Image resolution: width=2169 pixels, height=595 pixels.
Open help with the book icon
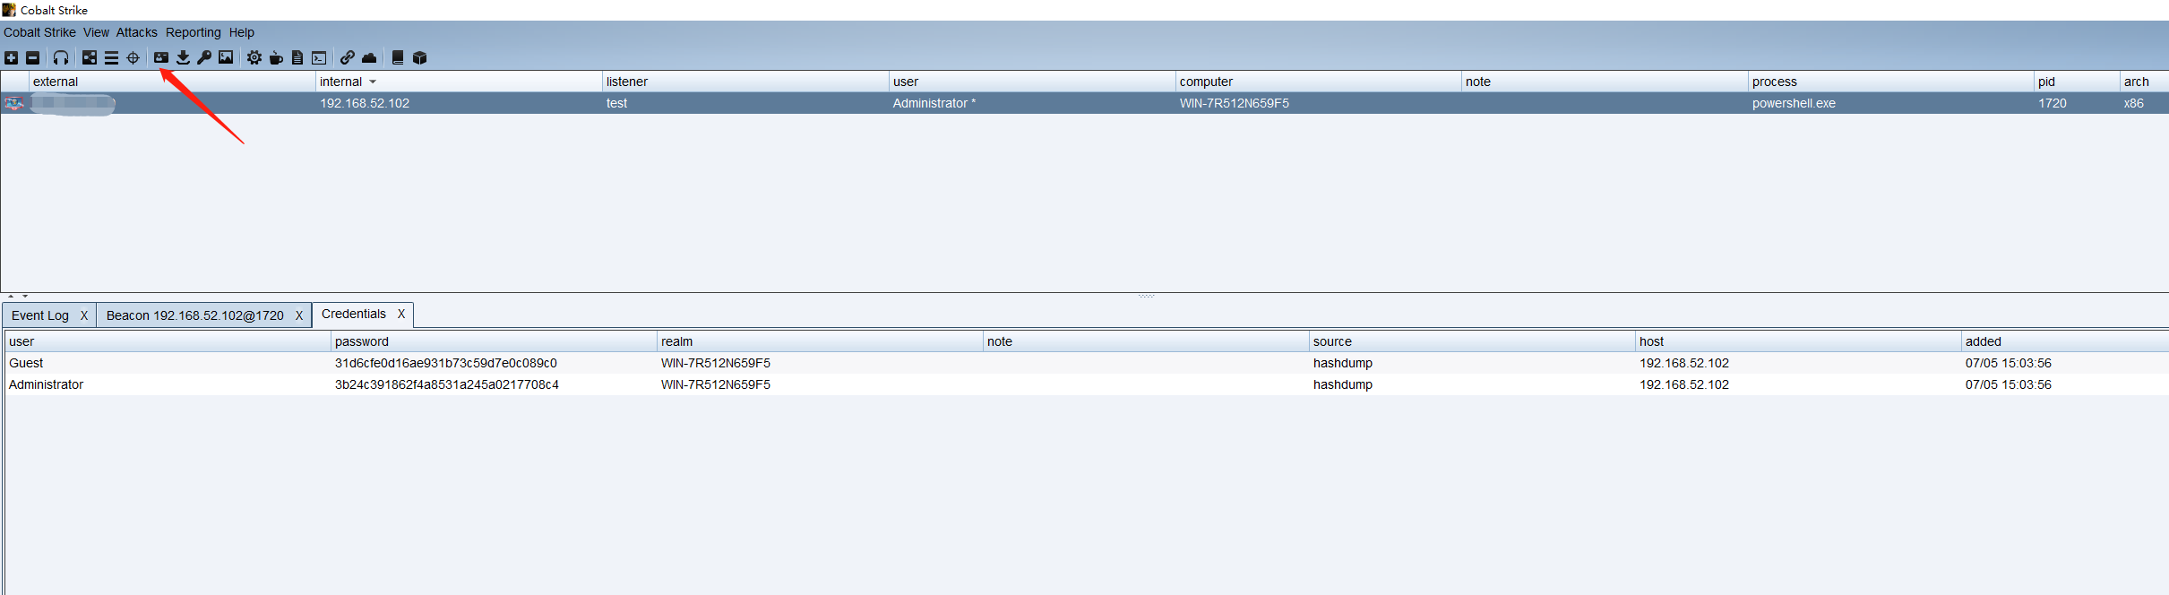coord(398,57)
